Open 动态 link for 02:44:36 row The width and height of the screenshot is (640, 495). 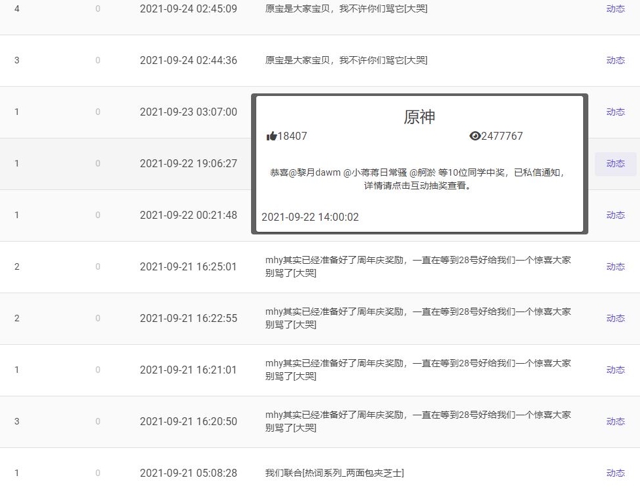click(615, 61)
